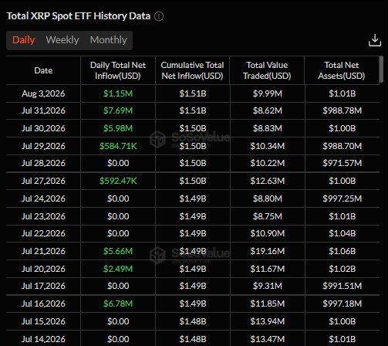Select the Jul 28,2026 date cell

tap(43, 163)
